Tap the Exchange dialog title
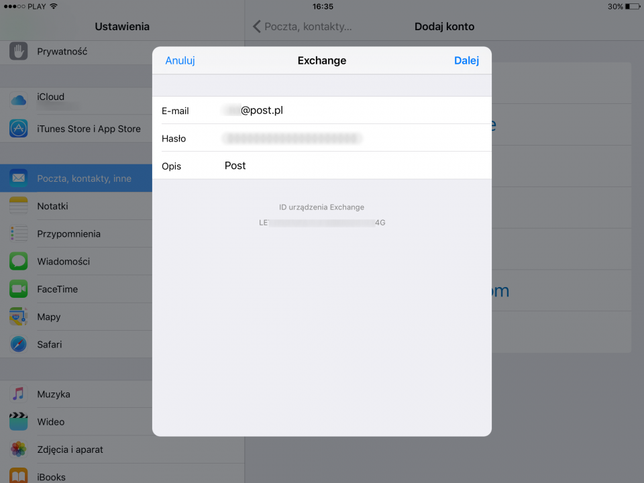The width and height of the screenshot is (644, 483). [x=321, y=60]
